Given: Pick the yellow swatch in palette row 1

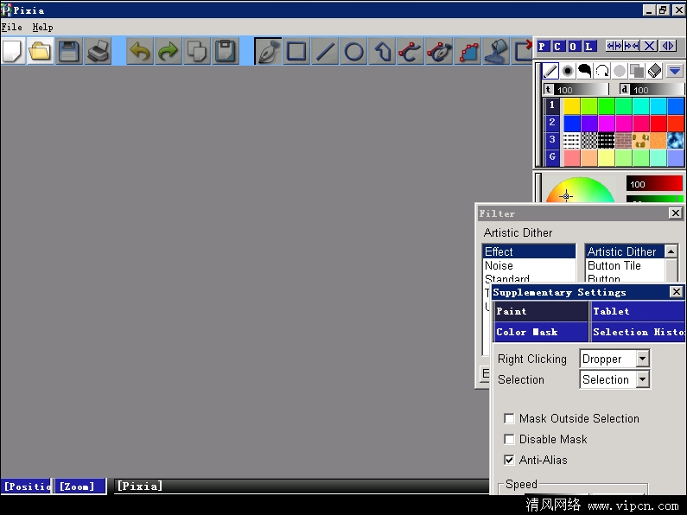Looking at the screenshot, I should tap(571, 105).
